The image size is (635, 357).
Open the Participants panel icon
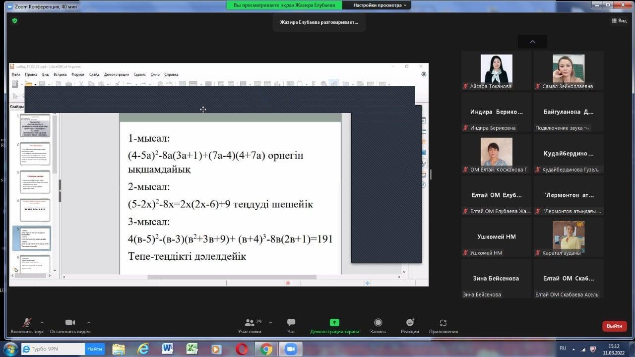[250, 323]
